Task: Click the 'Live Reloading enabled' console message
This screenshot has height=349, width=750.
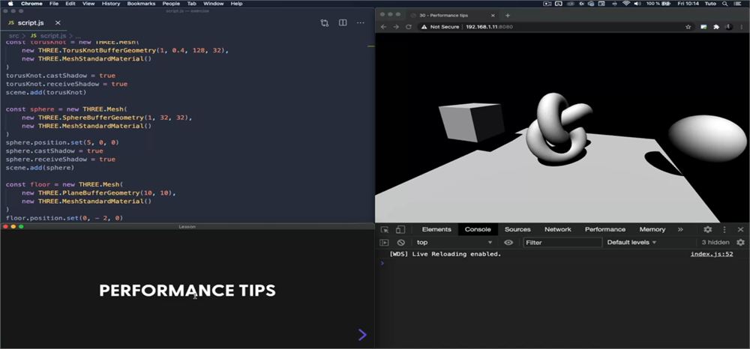Action: [445, 254]
